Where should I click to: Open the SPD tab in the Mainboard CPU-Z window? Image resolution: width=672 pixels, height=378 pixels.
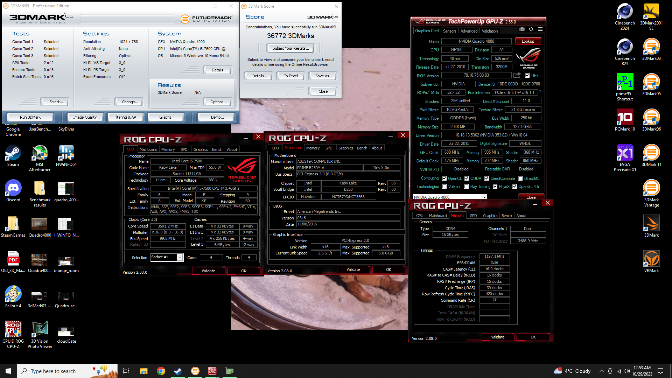pos(329,148)
